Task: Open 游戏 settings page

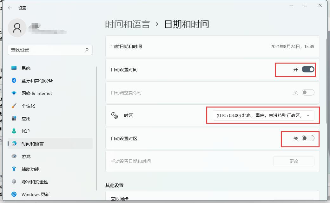Action: click(x=26, y=156)
